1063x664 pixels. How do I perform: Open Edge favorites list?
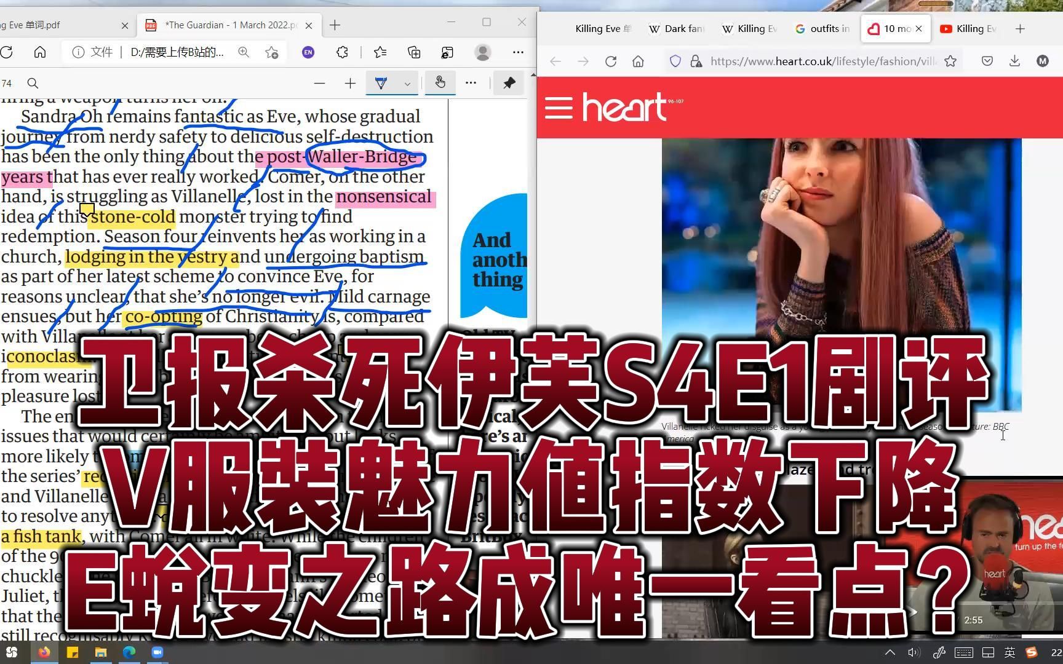click(x=380, y=52)
